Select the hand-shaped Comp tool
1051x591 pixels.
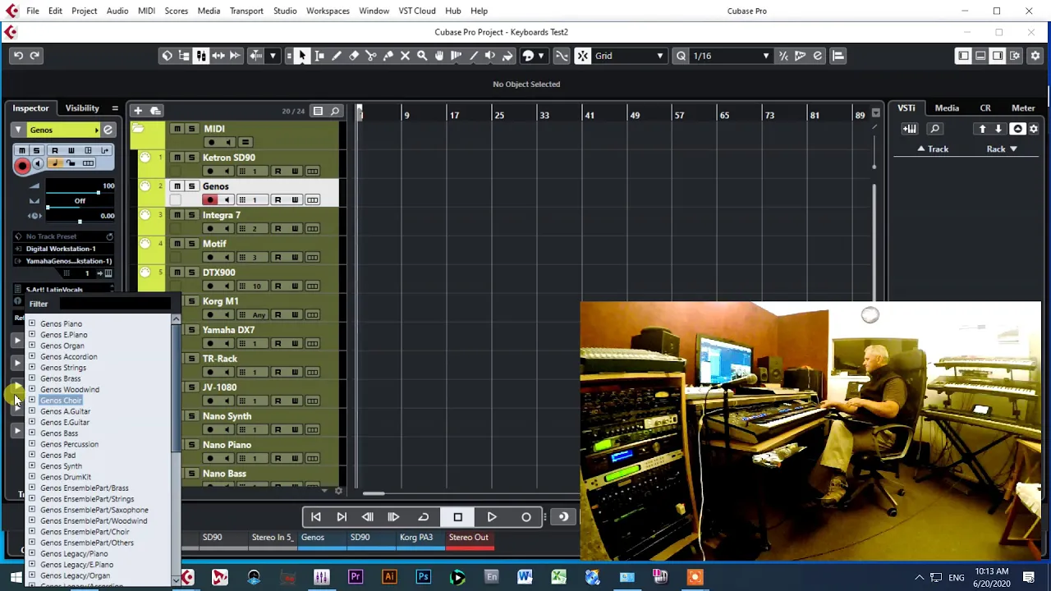pos(439,56)
